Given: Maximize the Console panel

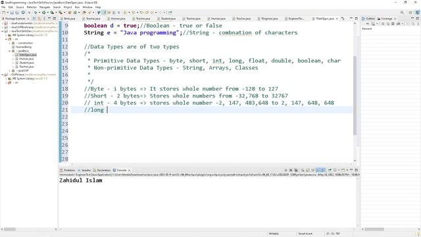Looking at the screenshot, I should (357, 170).
